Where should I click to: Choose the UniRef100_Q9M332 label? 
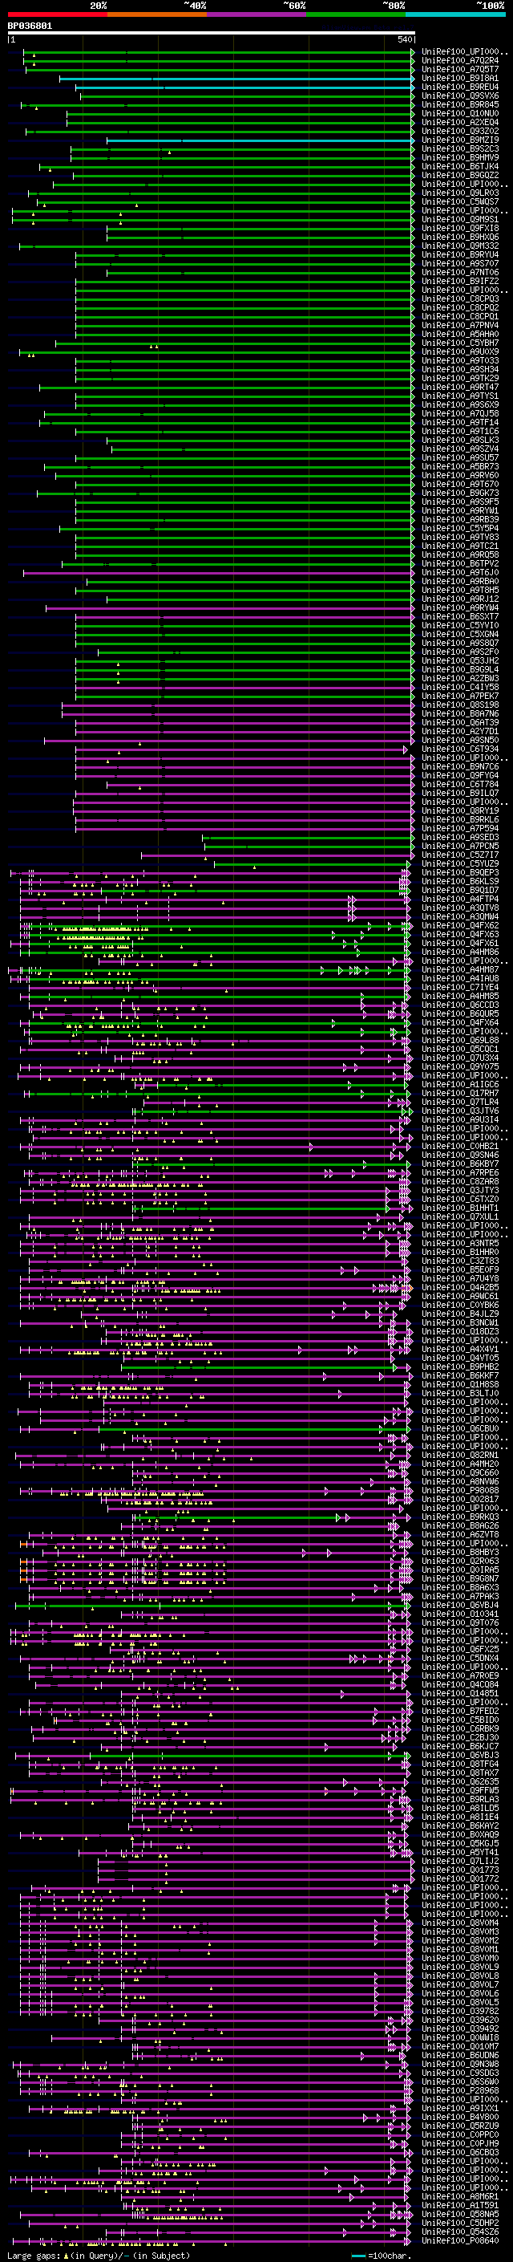[x=460, y=246]
